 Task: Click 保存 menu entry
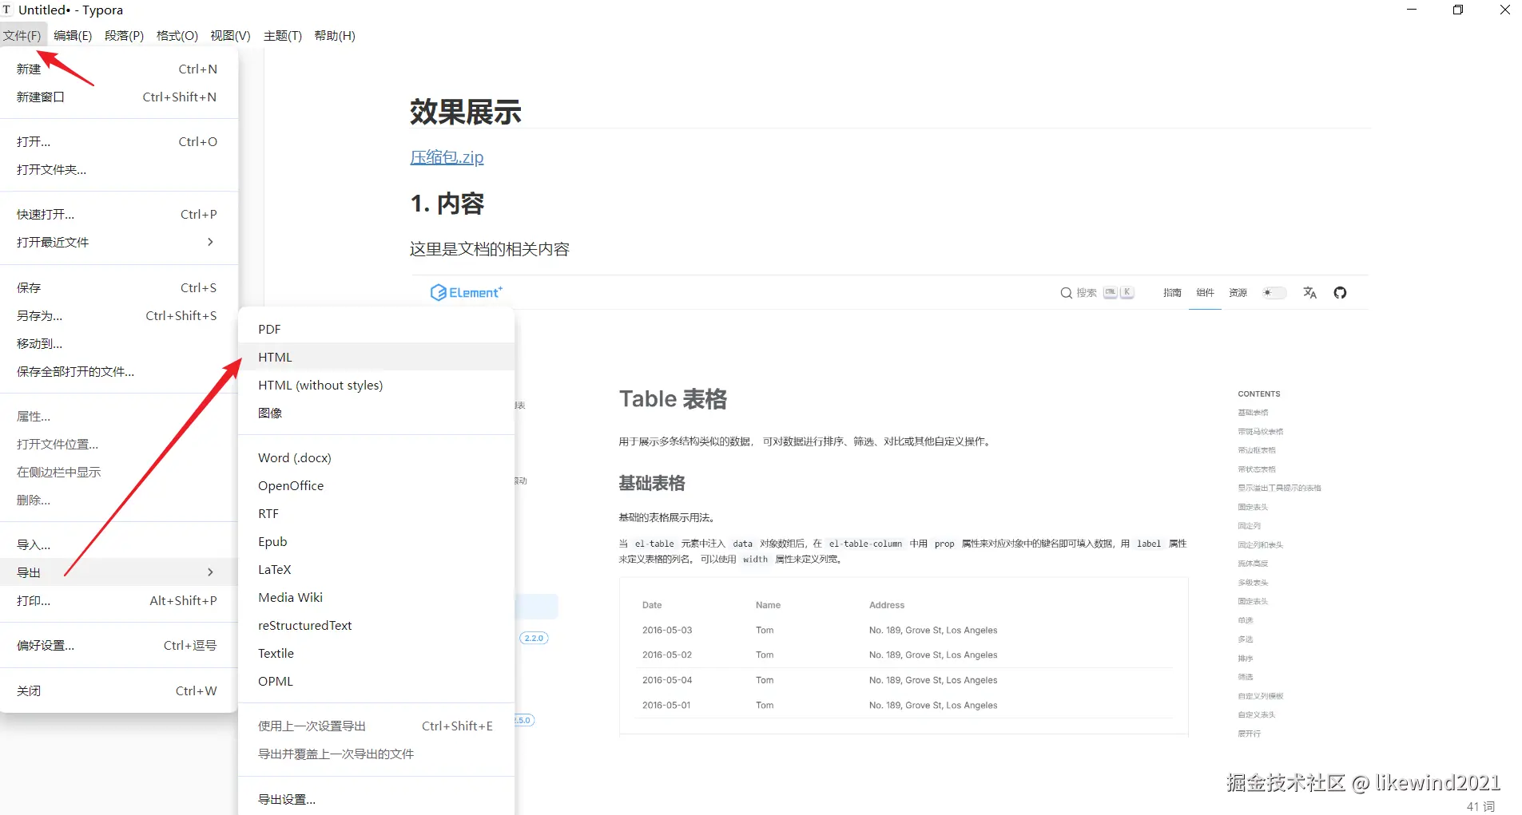pos(118,288)
